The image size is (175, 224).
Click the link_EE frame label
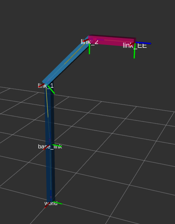135,46
